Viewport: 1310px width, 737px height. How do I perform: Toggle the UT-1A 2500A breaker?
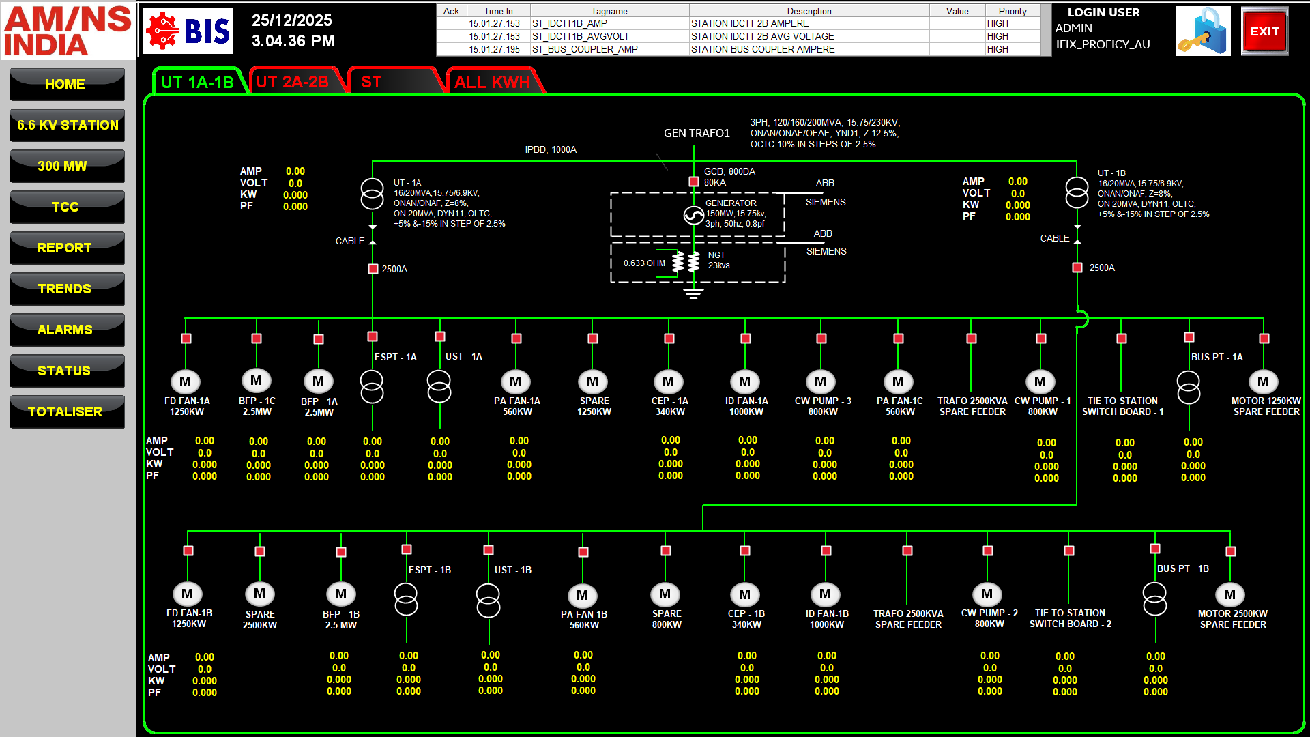(x=373, y=269)
